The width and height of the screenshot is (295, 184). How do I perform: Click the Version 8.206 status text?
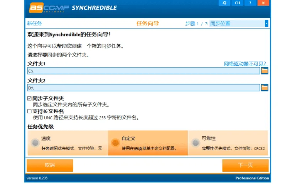[x=37, y=178]
